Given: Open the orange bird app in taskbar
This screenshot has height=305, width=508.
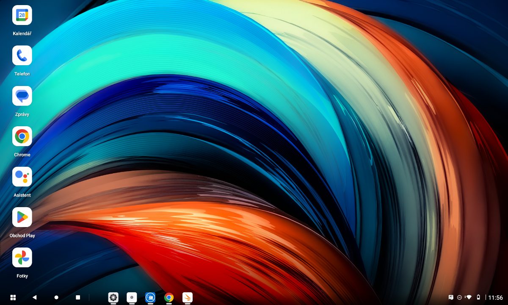Looking at the screenshot, I should tap(188, 297).
